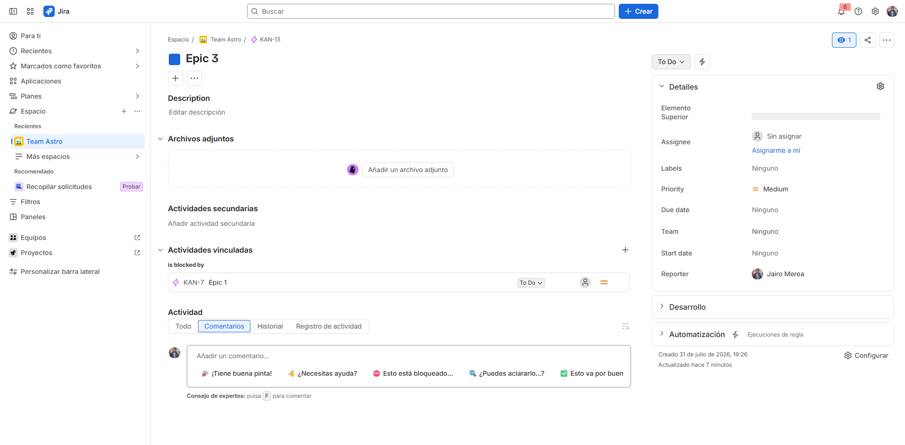Switch to the Historial tab
The image size is (905, 445).
coord(270,326)
